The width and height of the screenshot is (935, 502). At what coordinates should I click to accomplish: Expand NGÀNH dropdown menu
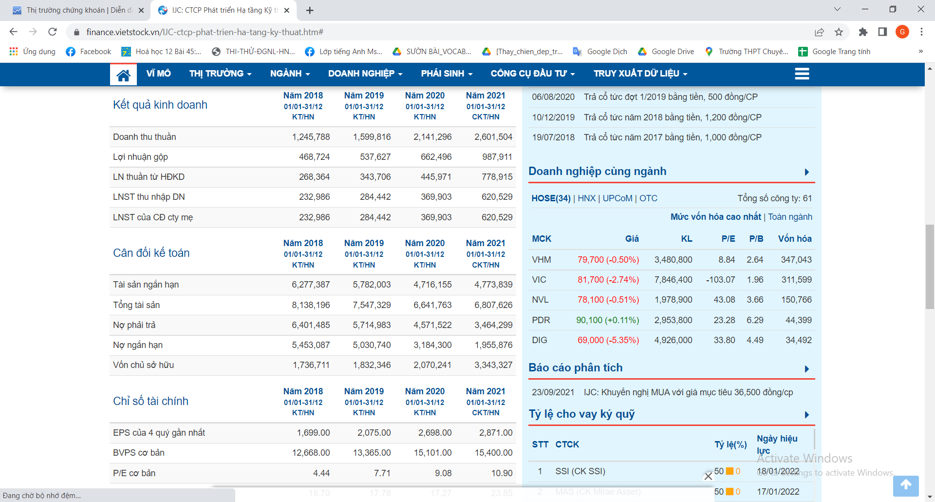(290, 74)
